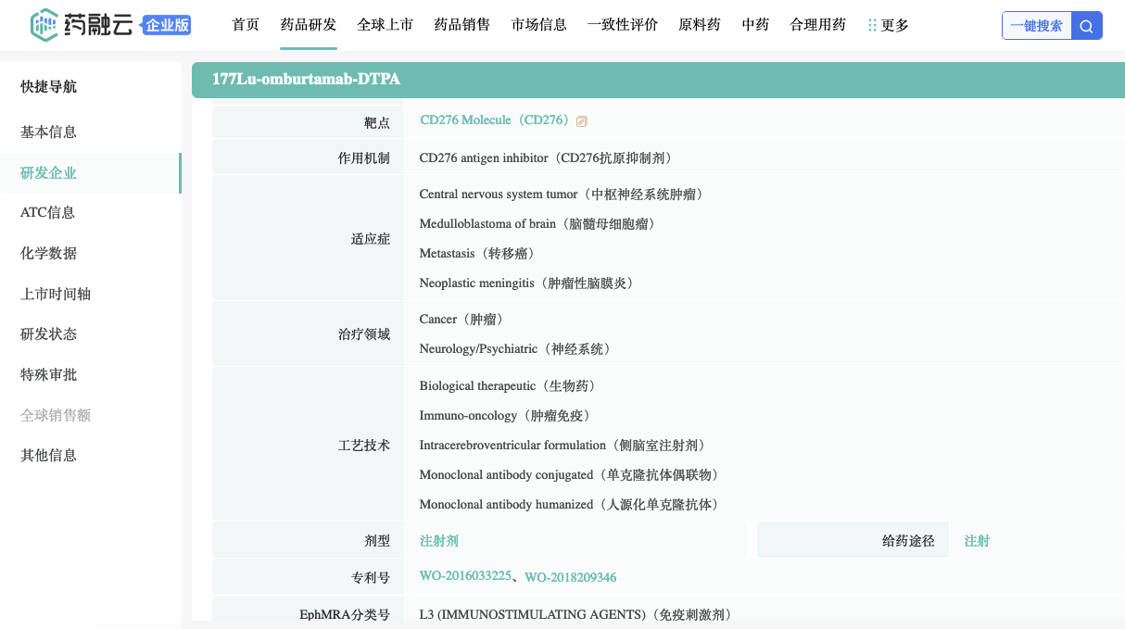Click the Metastasis（转移癌）indication

pos(477,254)
